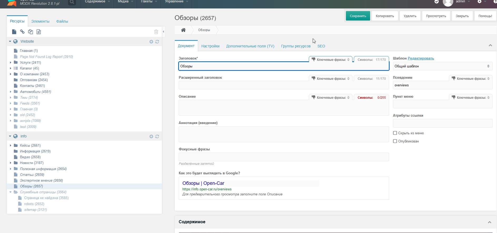
Task: Click the new document icon in resource toolbar
Action: point(14,32)
